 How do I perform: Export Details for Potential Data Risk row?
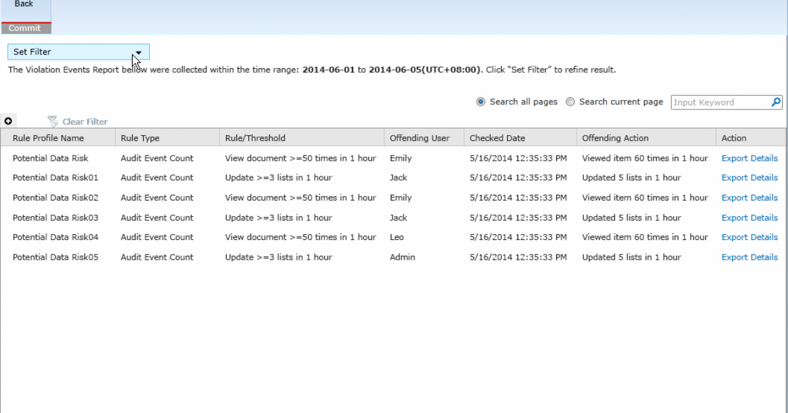point(749,158)
